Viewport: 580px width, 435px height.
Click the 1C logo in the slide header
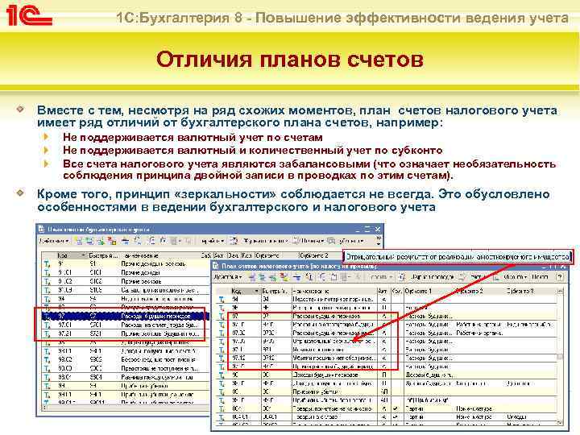tap(27, 15)
